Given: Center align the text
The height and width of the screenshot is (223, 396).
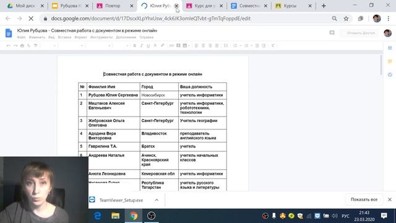Looking at the screenshot, I should tap(203, 46).
